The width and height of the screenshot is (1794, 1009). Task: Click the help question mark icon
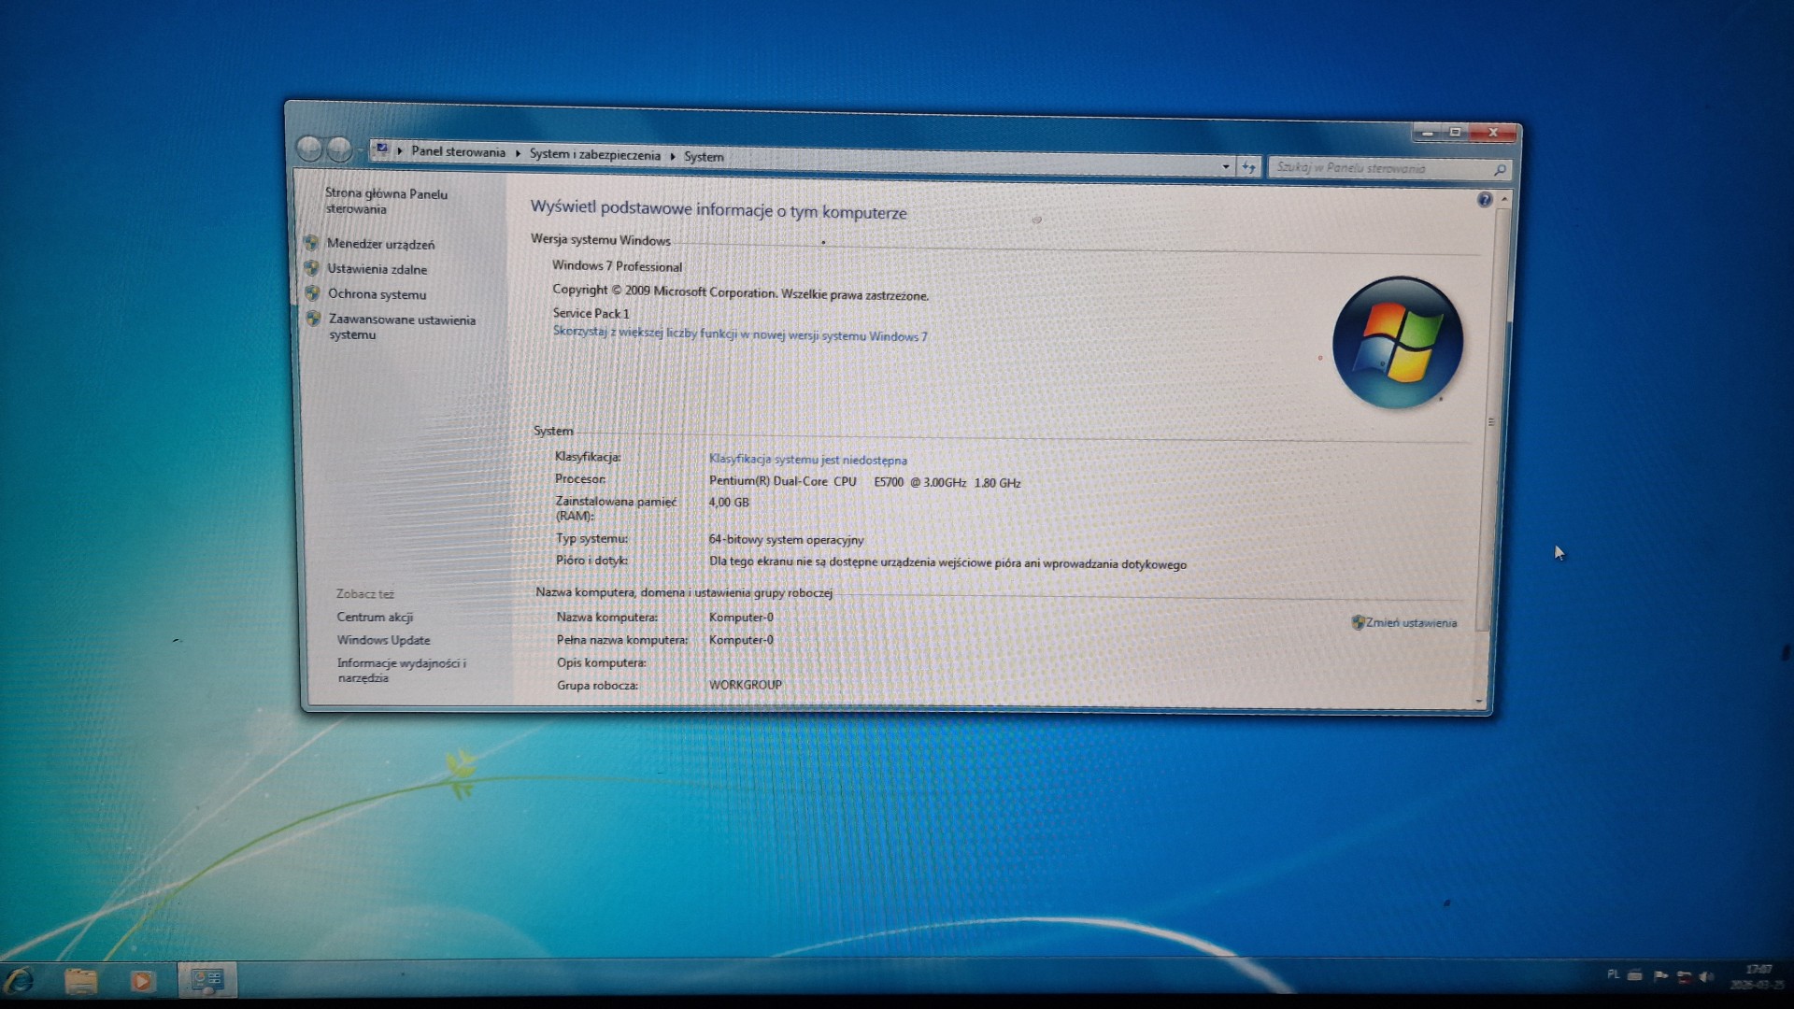click(1484, 200)
